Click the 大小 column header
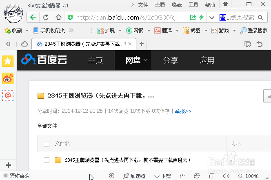The width and height of the screenshot is (271, 180). point(235,144)
